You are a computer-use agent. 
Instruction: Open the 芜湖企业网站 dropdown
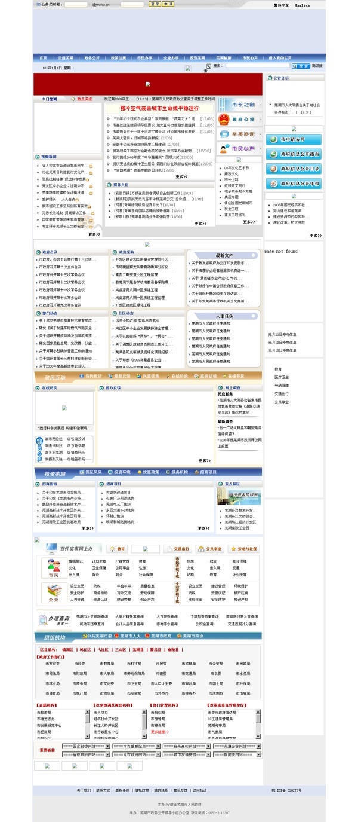237,746
